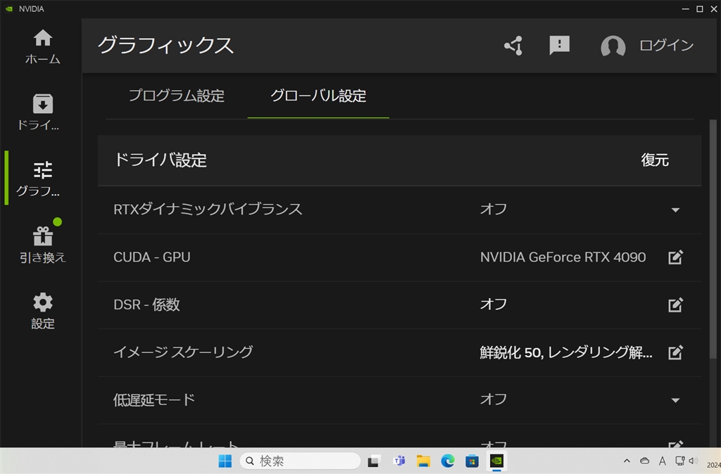
Task: Click the user avatar icon
Action: 613,46
